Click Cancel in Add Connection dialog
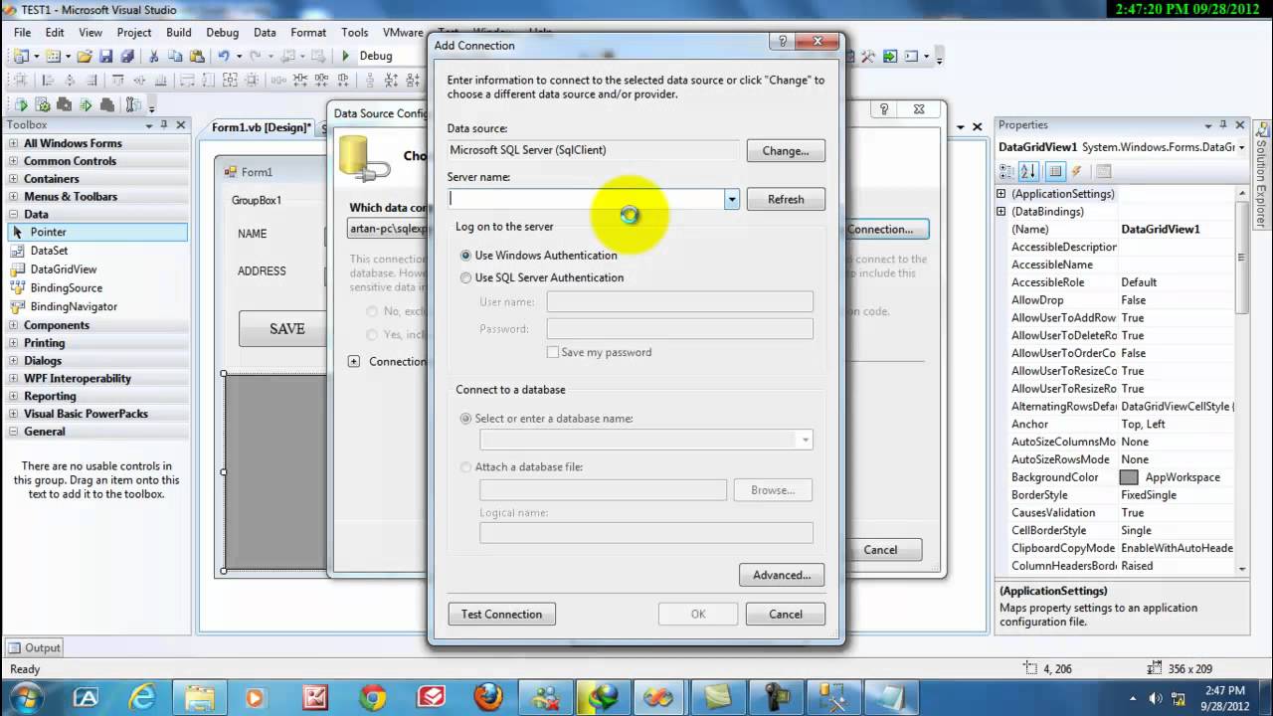The width and height of the screenshot is (1273, 716). tap(786, 614)
